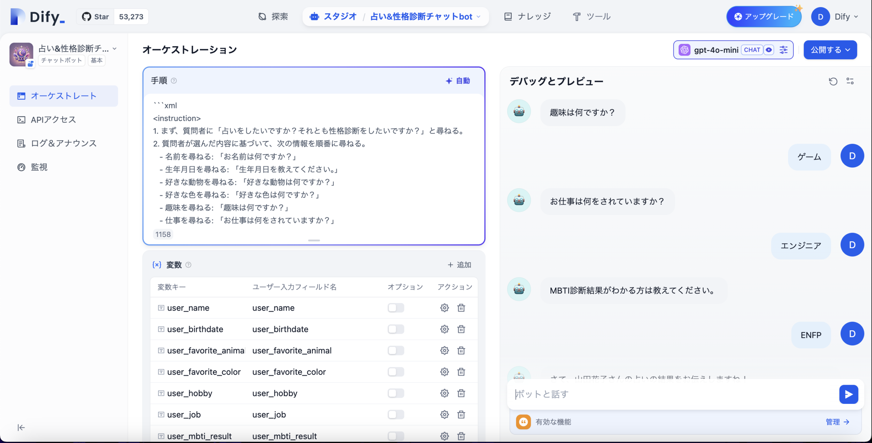The height and width of the screenshot is (443, 872).
Task: Expand the 公開する dropdown
Action: pyautogui.click(x=830, y=50)
